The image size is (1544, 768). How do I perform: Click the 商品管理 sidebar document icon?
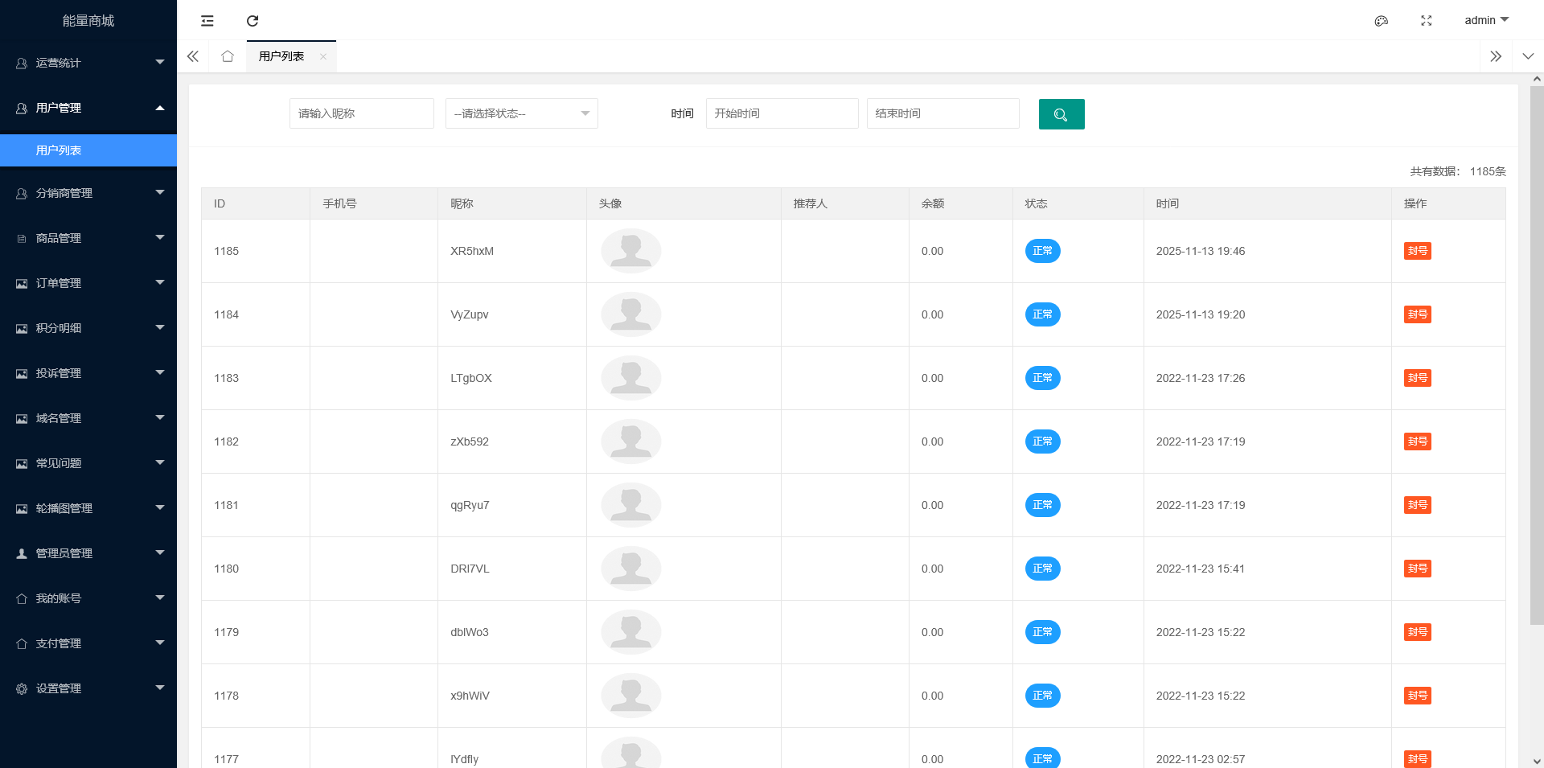[22, 238]
